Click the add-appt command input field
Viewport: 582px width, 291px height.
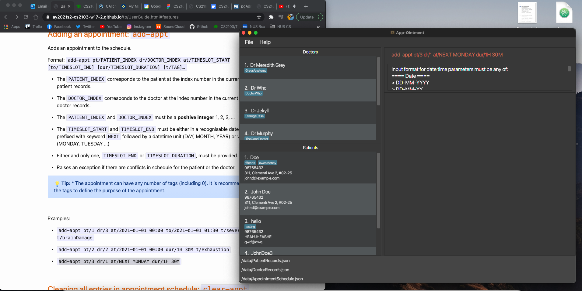[478, 55]
